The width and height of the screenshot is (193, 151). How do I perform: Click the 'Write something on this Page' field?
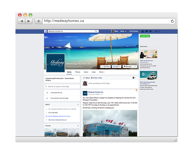tap(110, 83)
